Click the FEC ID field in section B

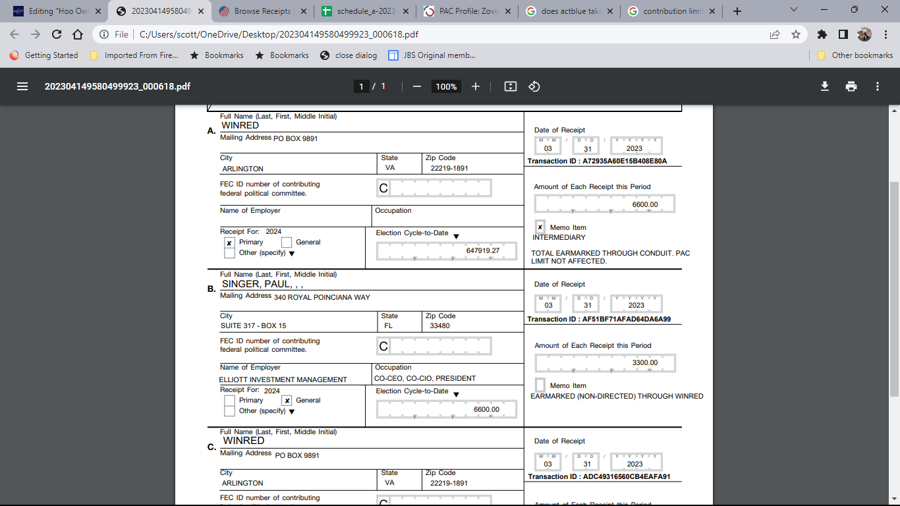click(434, 346)
